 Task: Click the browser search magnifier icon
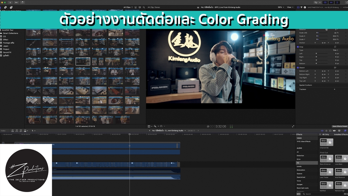click(x=144, y=7)
